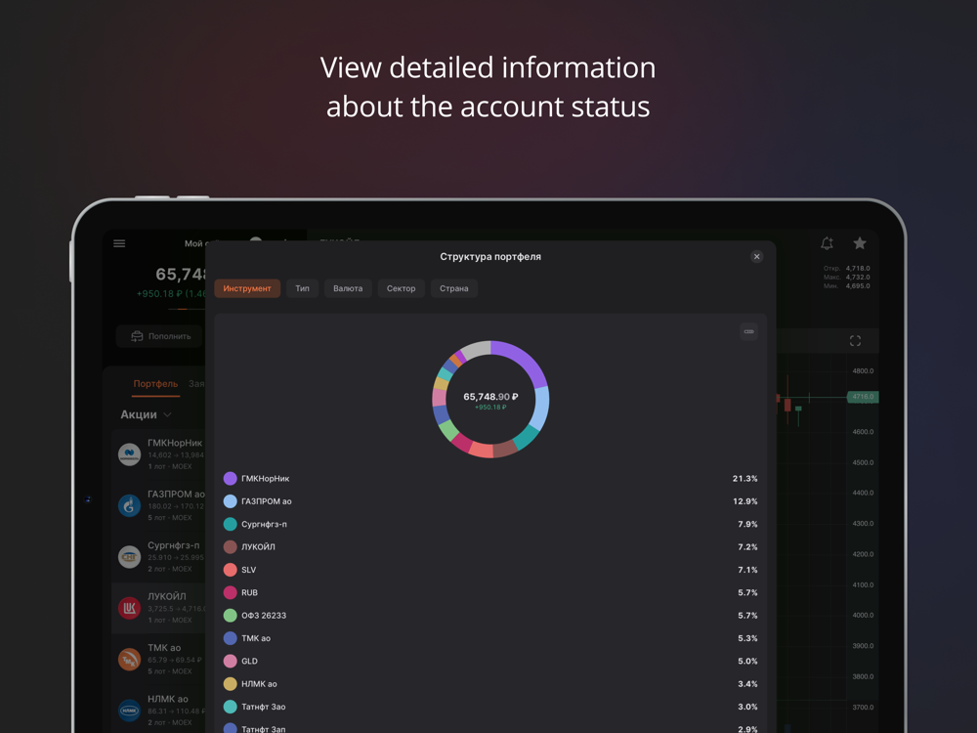Click the 5.0% share value
This screenshot has width=977, height=733.
(x=747, y=662)
